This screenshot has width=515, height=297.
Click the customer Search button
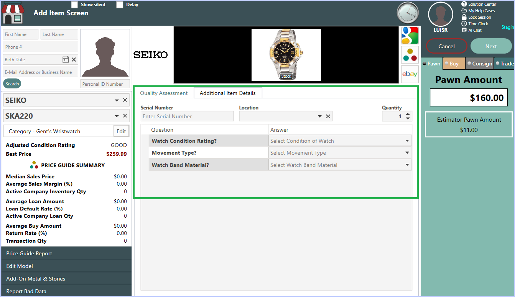pyautogui.click(x=12, y=84)
